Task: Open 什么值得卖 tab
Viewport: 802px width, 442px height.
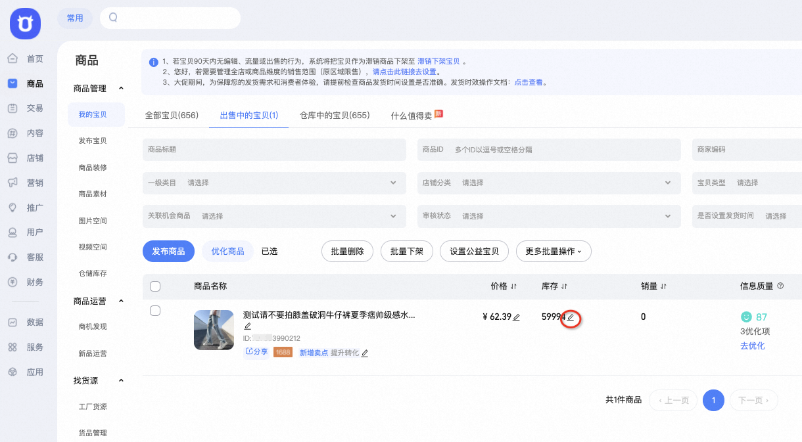Action: 417,115
